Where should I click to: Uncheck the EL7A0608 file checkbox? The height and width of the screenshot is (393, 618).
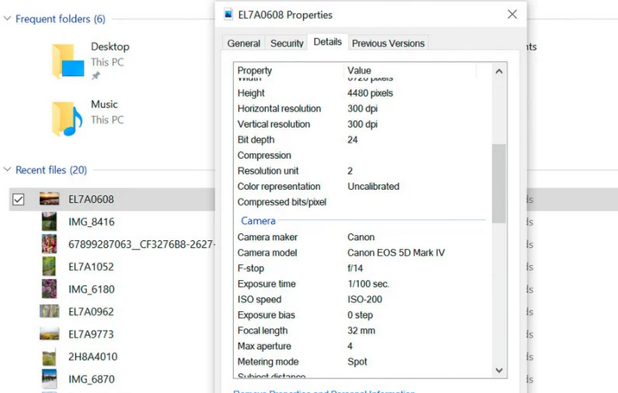[x=18, y=200]
